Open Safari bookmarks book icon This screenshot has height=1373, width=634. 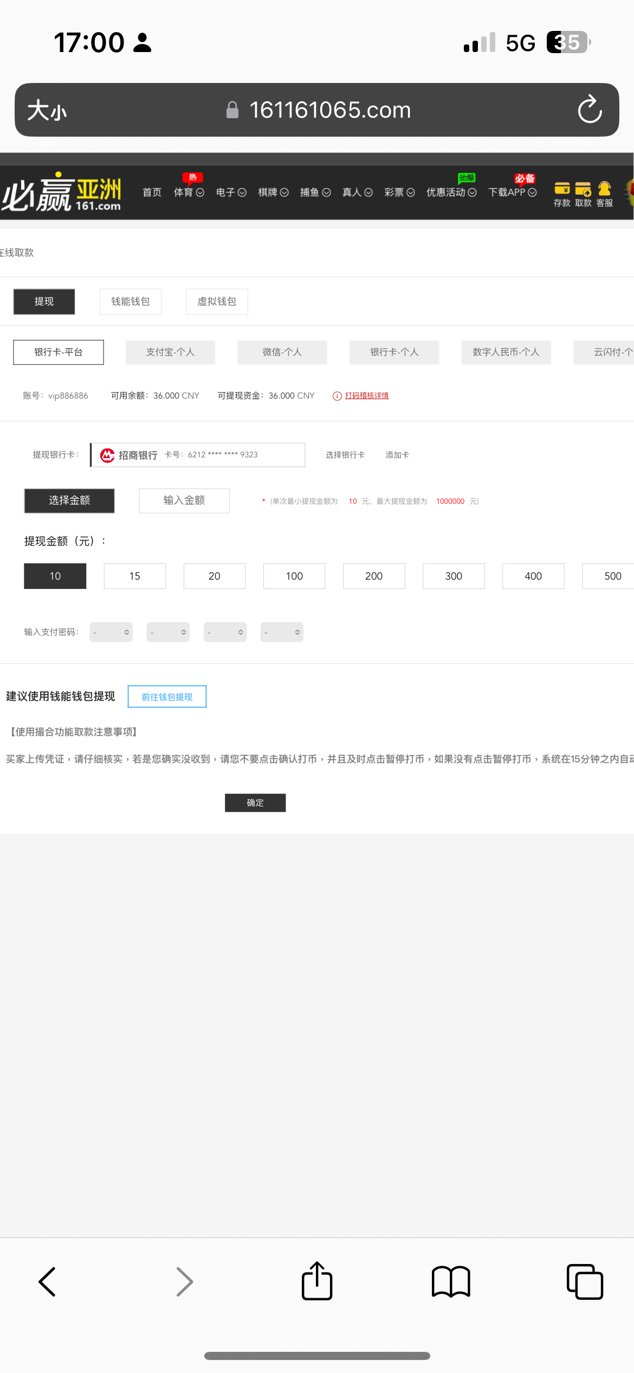(450, 1282)
